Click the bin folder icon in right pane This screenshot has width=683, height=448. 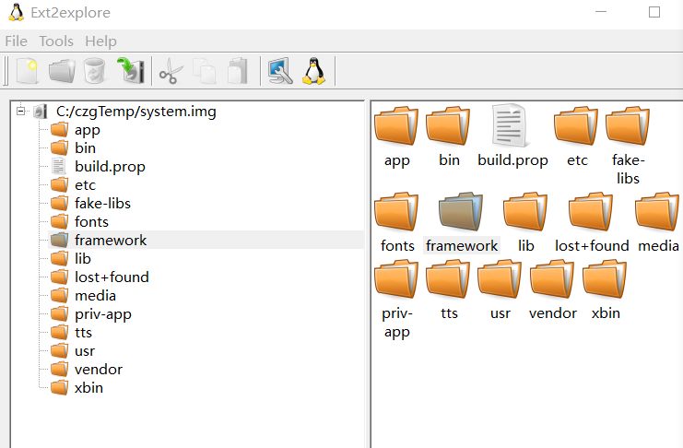tap(448, 126)
